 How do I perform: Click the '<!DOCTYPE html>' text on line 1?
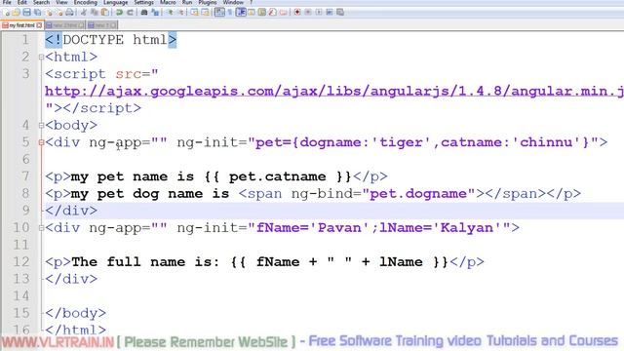coord(110,40)
